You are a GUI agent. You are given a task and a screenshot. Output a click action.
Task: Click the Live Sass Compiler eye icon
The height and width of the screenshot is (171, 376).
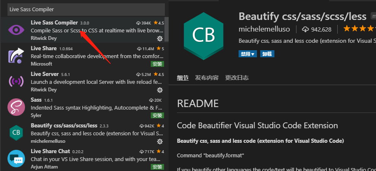click(16, 30)
